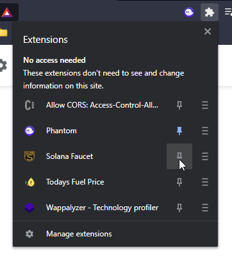
Task: Pin the Todays Fuel Price extension
Action: [179, 182]
